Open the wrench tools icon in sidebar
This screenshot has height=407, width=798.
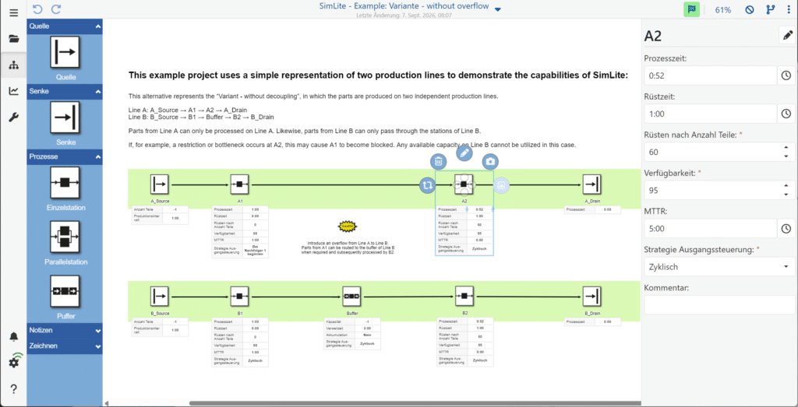[x=14, y=118]
